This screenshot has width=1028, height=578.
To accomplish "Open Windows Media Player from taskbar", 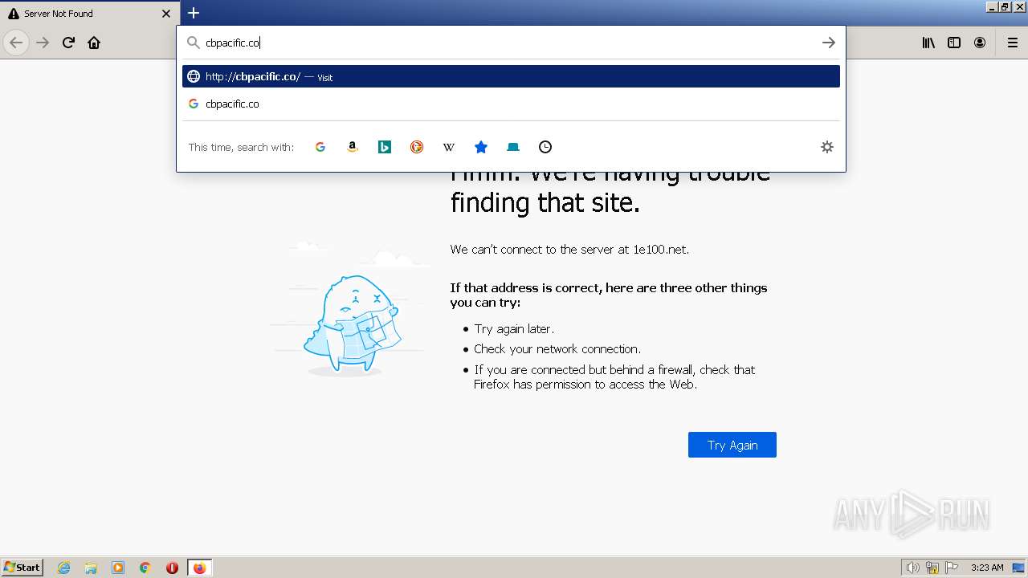I will [118, 568].
